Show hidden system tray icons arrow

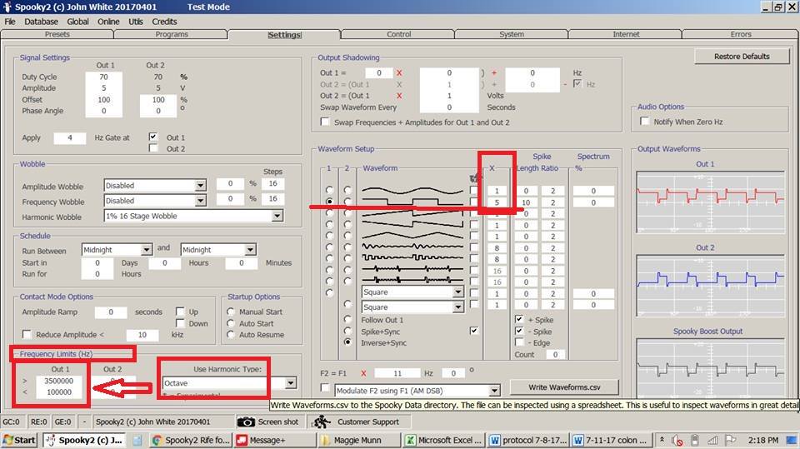tap(662, 439)
